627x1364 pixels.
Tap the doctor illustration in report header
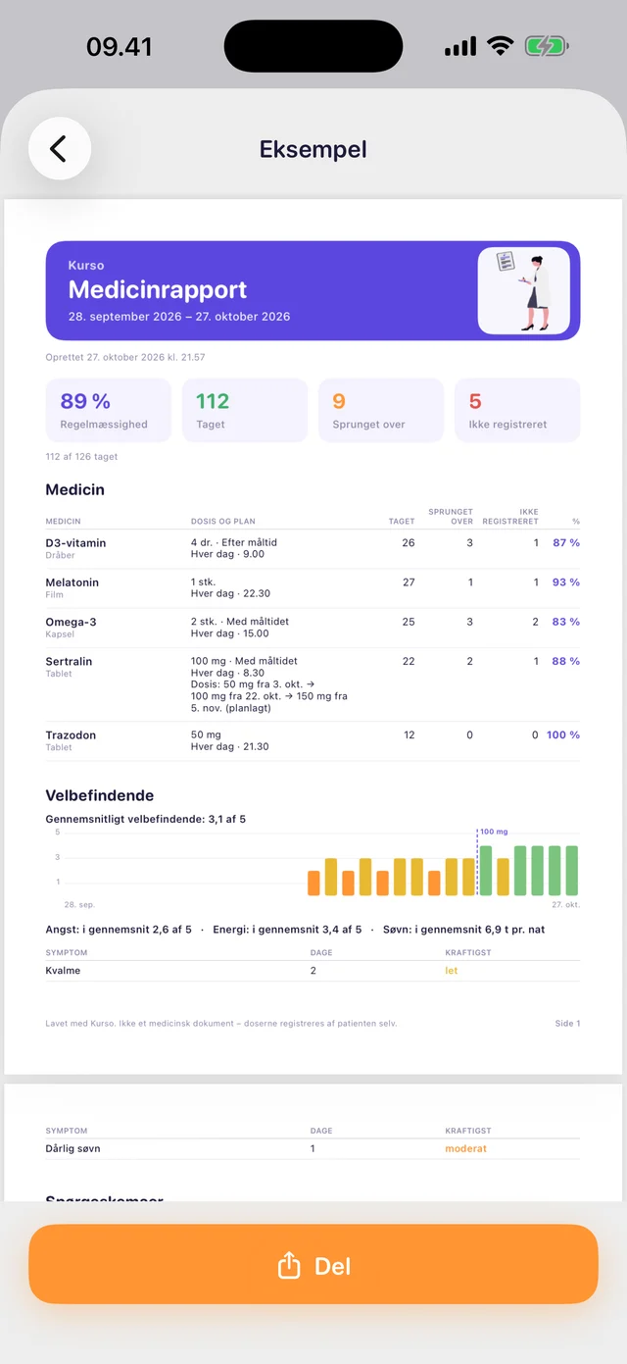(523, 291)
